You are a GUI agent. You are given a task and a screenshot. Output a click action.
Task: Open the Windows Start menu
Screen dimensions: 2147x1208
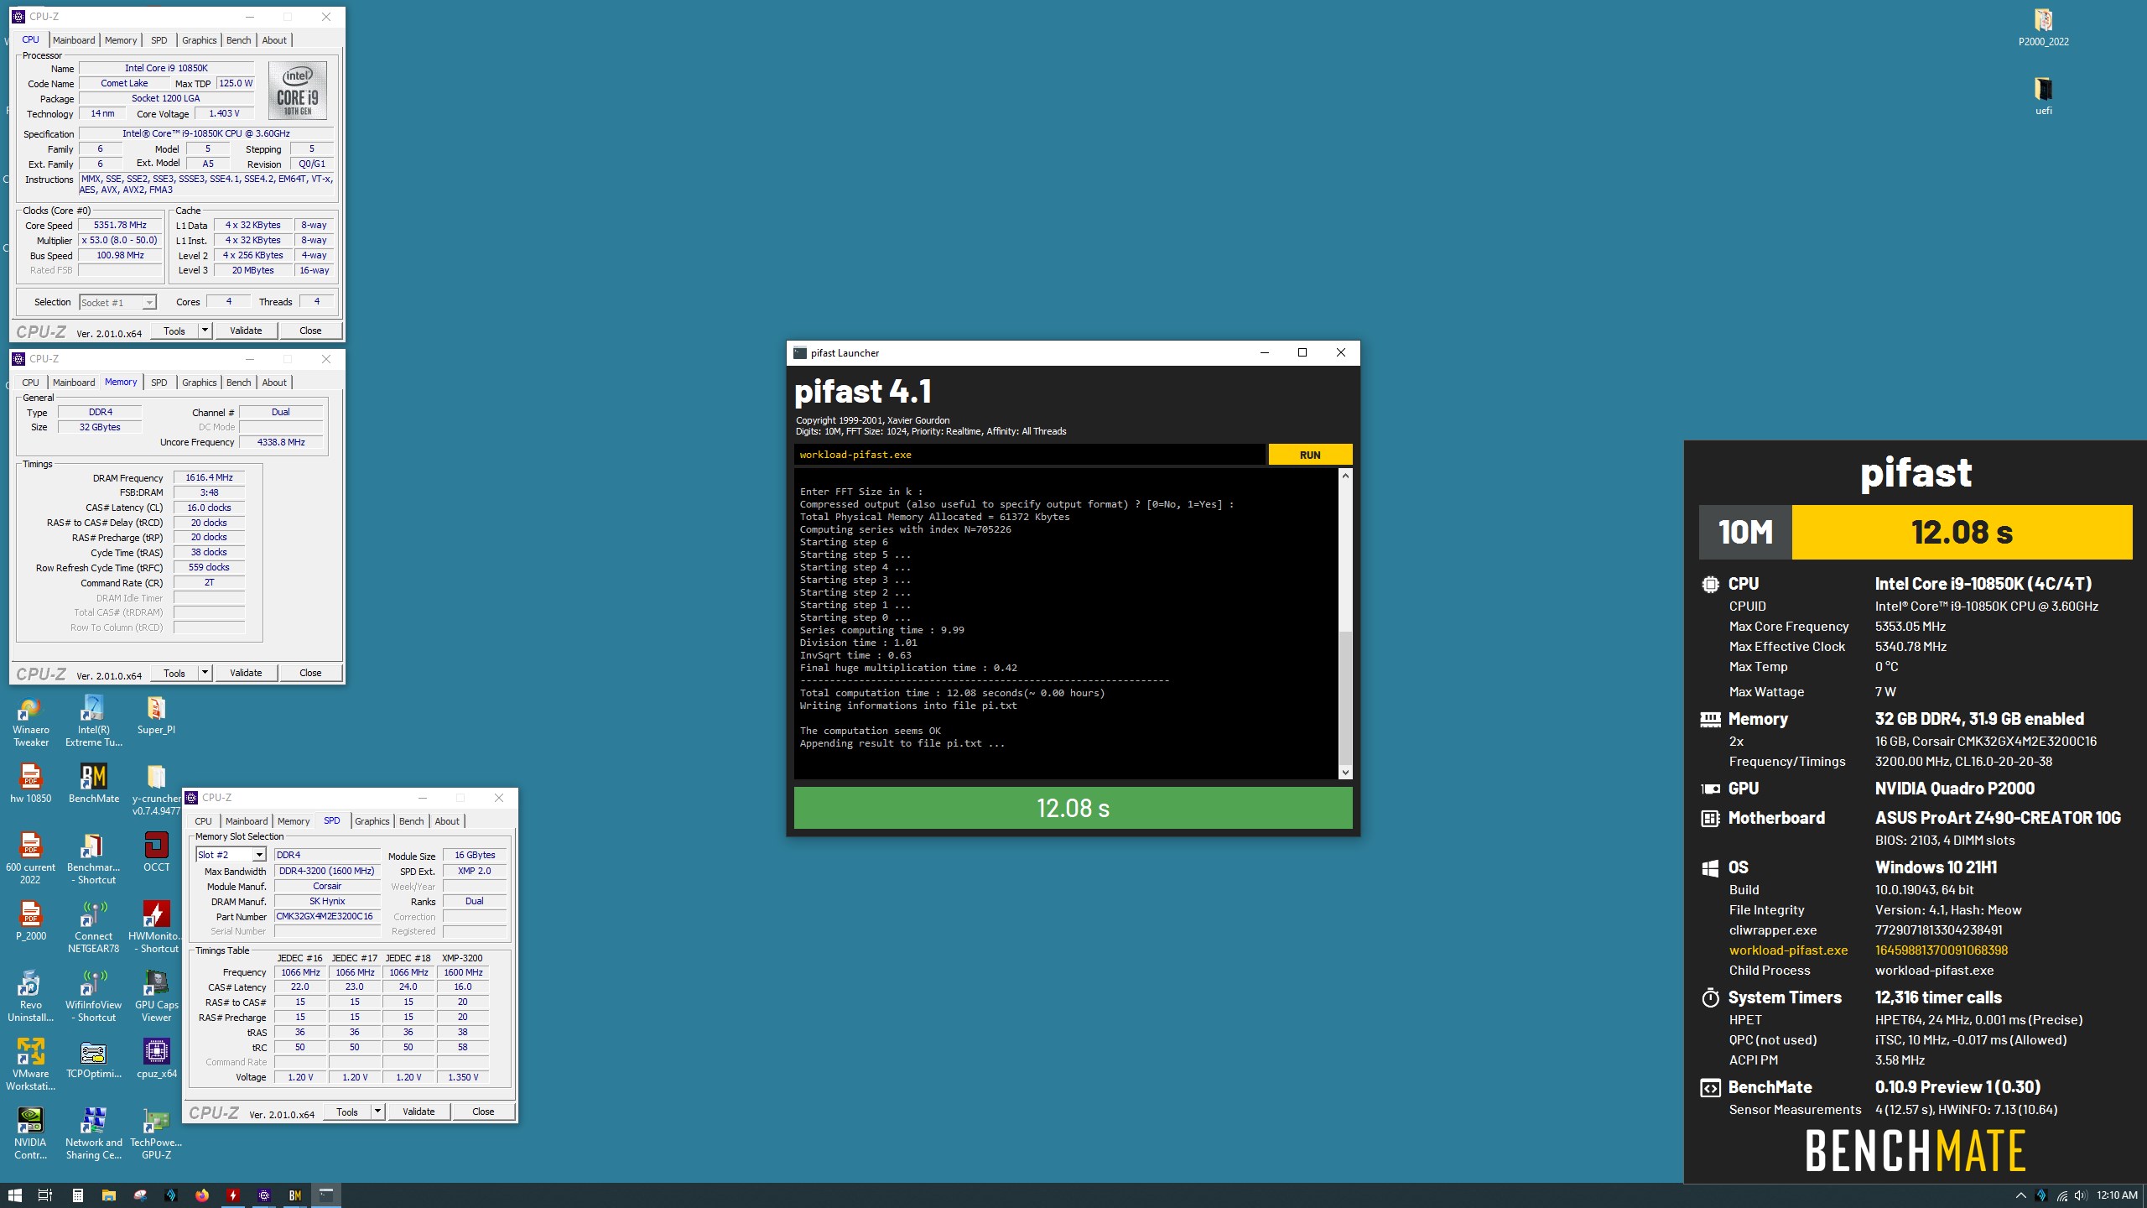click(15, 1195)
